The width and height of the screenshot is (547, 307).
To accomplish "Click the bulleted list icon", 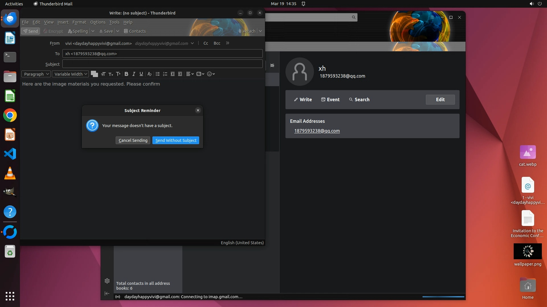I will (158, 74).
